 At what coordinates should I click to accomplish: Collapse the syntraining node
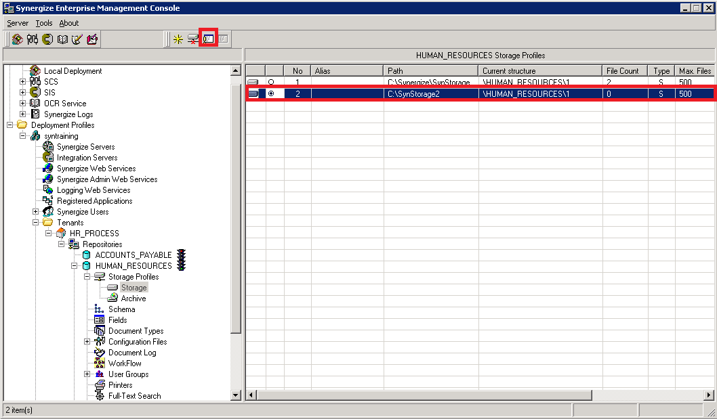tap(22, 135)
